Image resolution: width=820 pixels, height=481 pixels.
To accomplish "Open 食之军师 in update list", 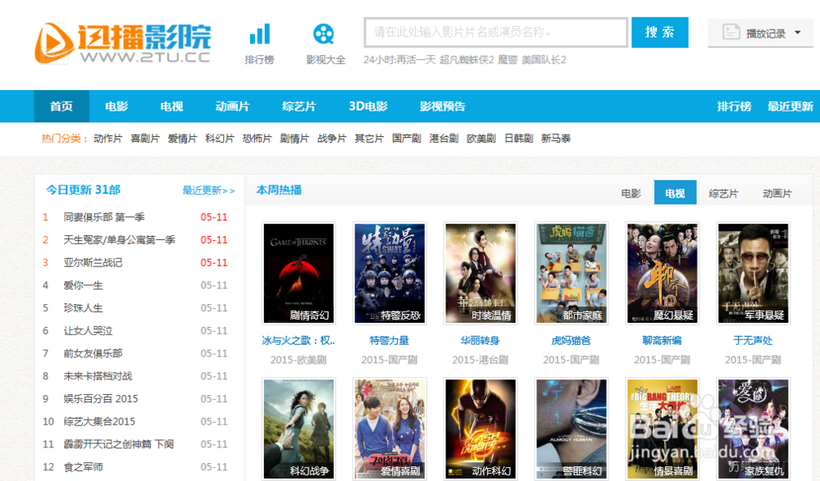I will tap(83, 467).
